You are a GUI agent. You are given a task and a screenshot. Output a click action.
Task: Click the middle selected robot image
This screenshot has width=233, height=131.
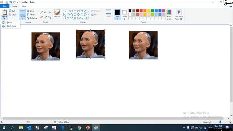pyautogui.click(x=91, y=44)
